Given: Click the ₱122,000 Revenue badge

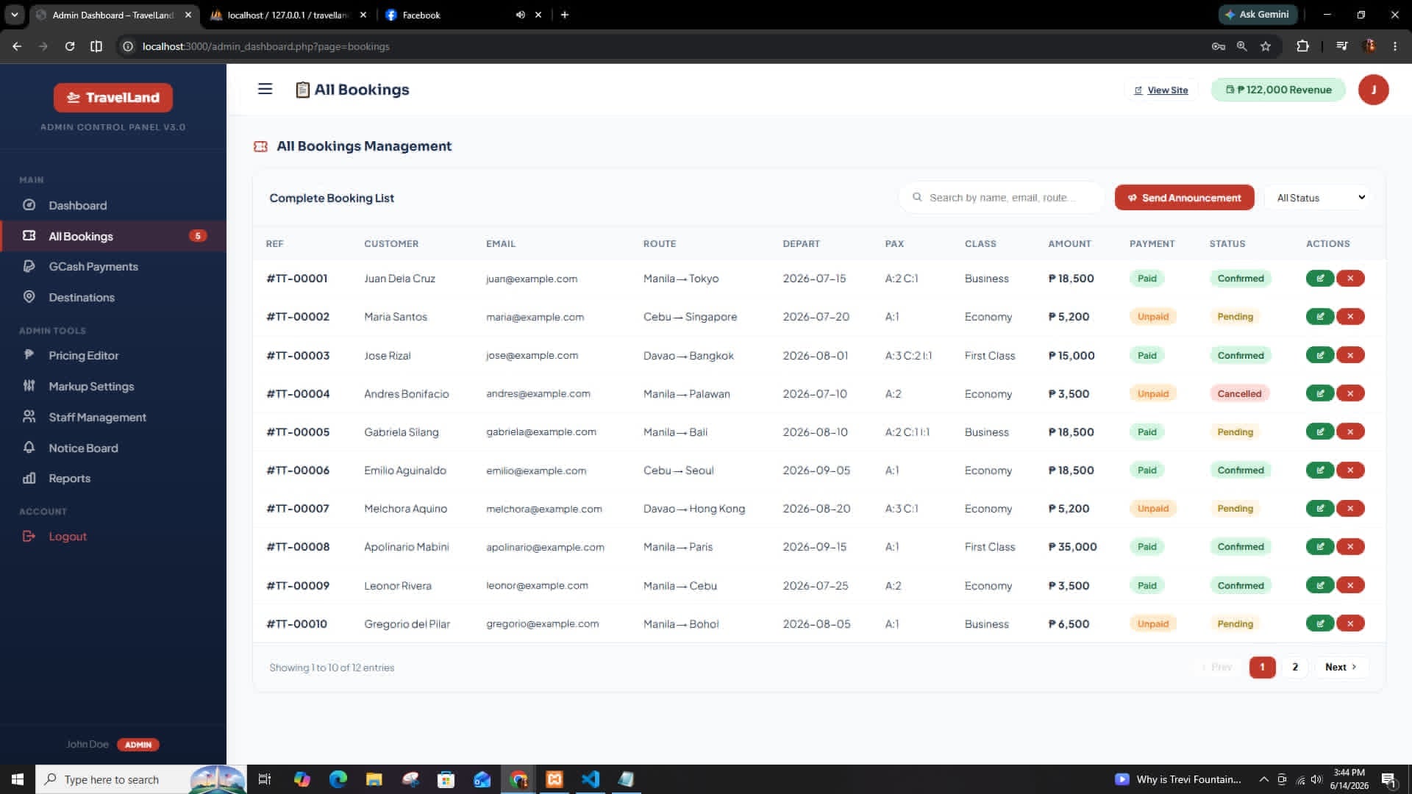Looking at the screenshot, I should [1278, 90].
